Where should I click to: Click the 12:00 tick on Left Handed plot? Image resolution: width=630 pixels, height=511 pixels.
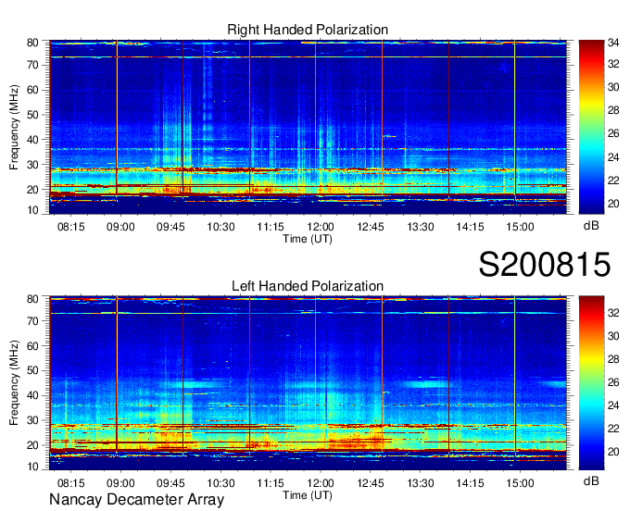pos(321,483)
